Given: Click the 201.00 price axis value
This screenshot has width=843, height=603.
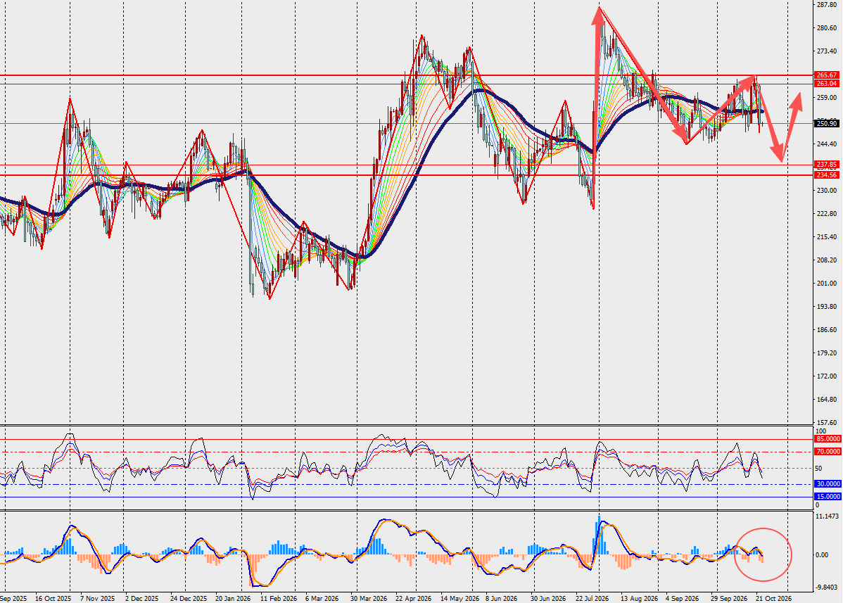Looking at the screenshot, I should pyautogui.click(x=826, y=284).
